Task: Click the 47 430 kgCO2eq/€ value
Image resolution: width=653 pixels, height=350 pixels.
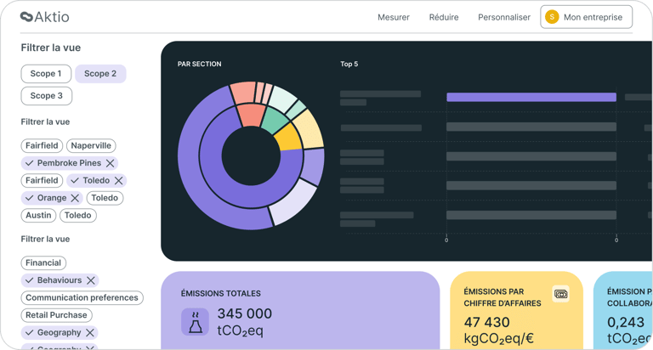Action: coord(498,330)
